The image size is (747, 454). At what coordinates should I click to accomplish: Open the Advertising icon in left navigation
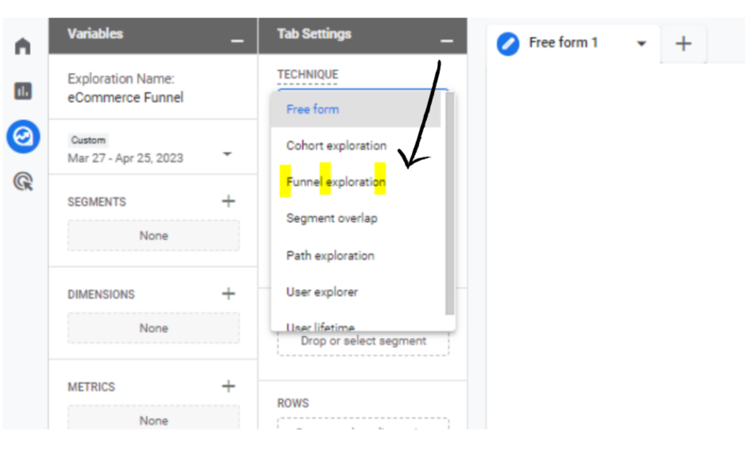tap(22, 180)
